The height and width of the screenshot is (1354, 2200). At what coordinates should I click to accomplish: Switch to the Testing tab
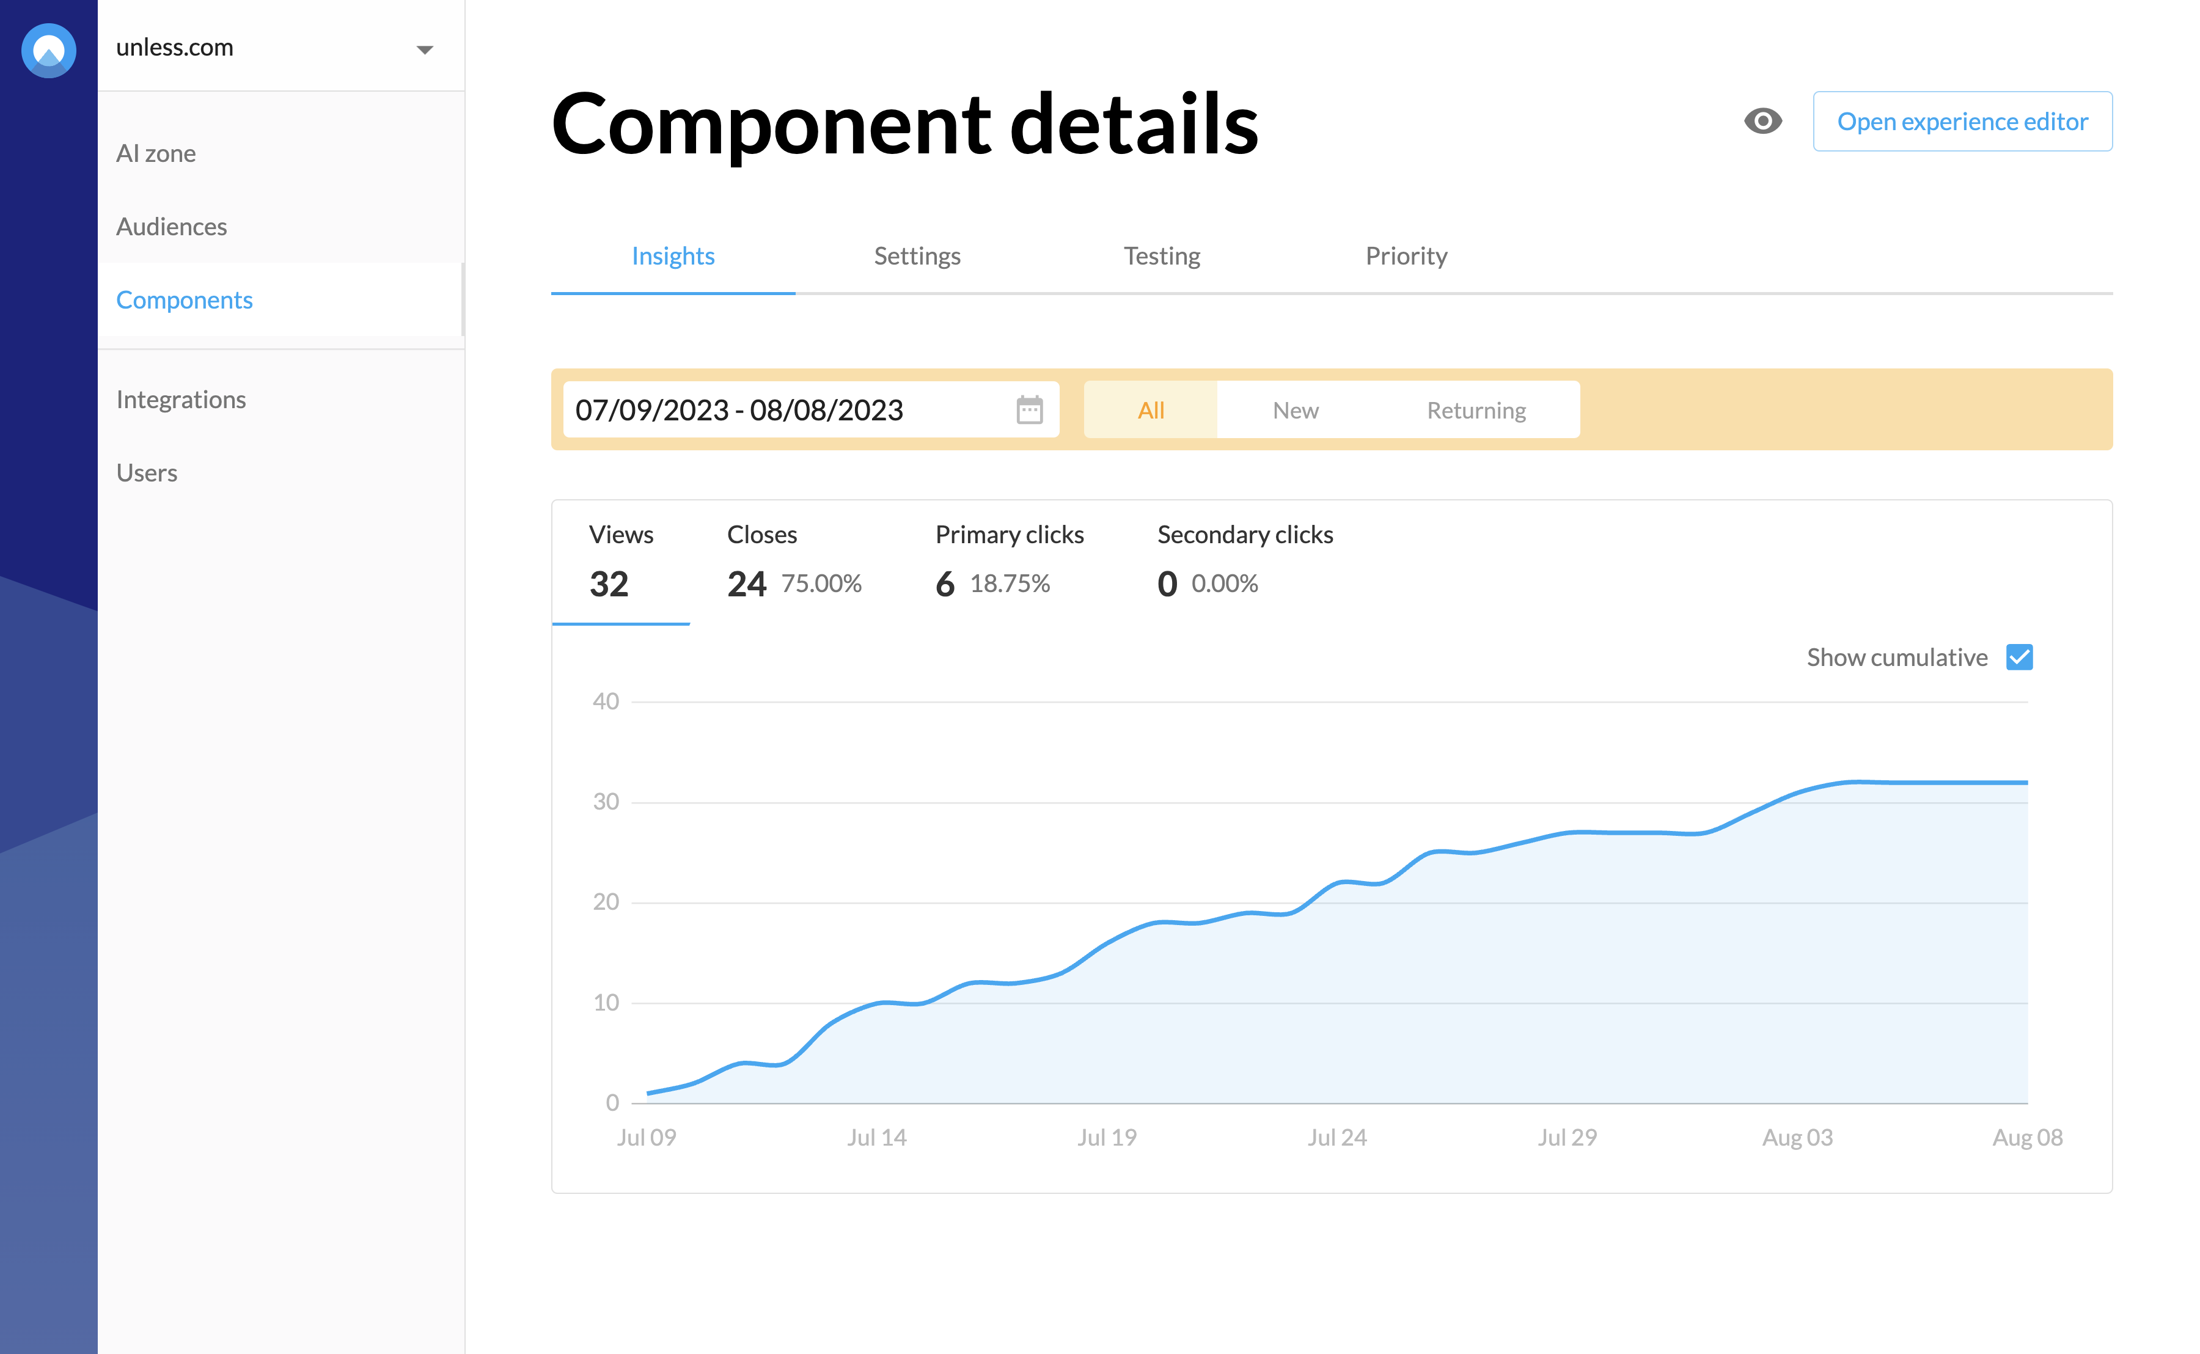click(x=1161, y=256)
